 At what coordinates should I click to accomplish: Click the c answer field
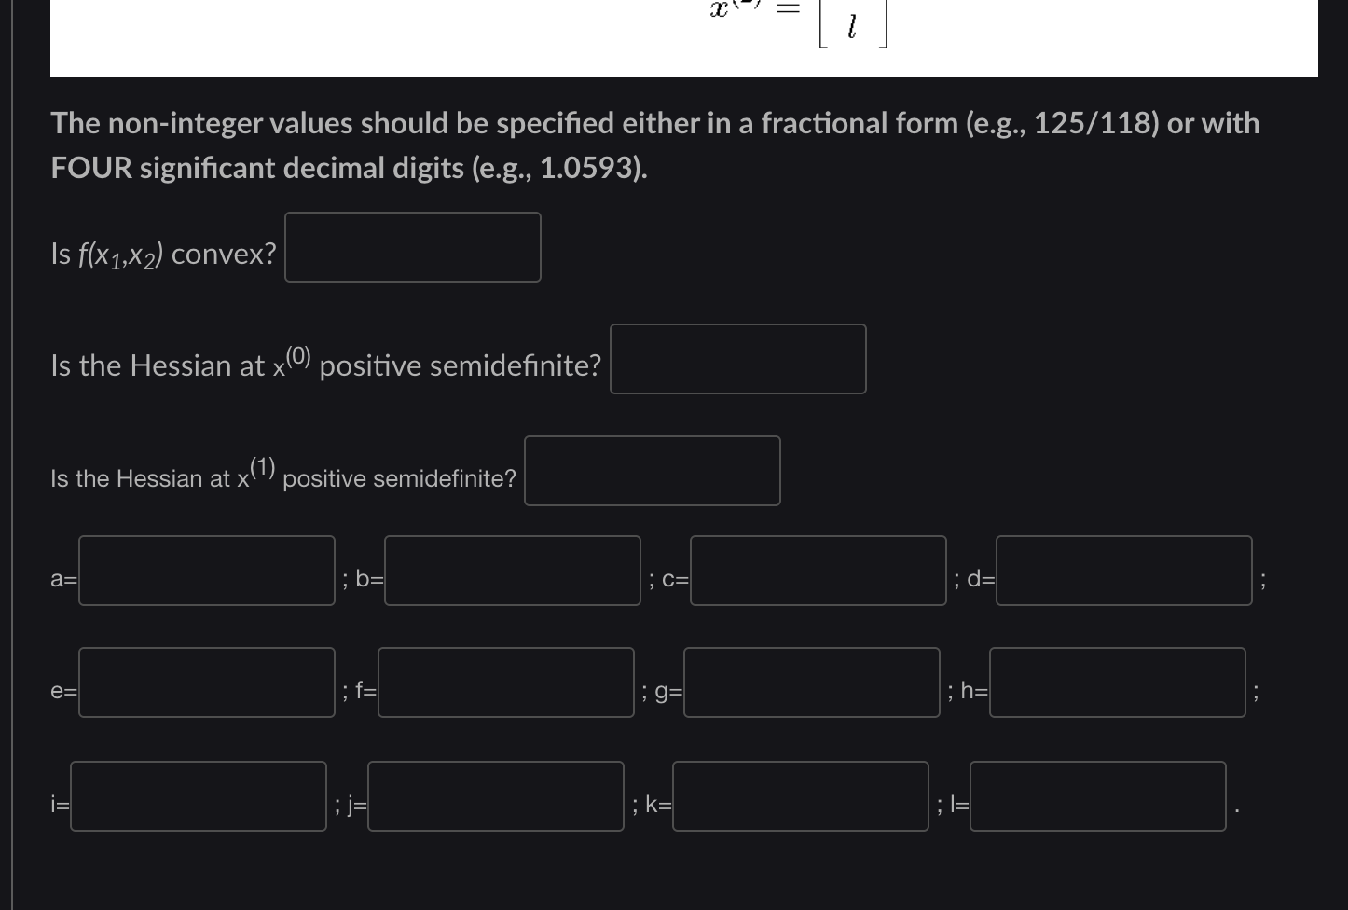[818, 572]
